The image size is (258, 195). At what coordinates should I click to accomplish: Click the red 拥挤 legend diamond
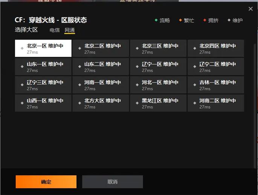click(x=205, y=20)
